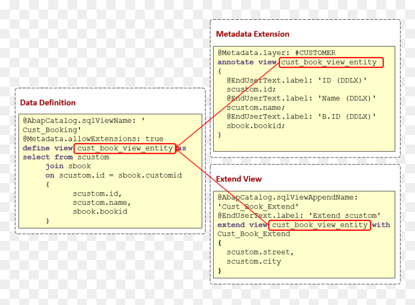Select the 'annotate view' keyword

(247, 62)
